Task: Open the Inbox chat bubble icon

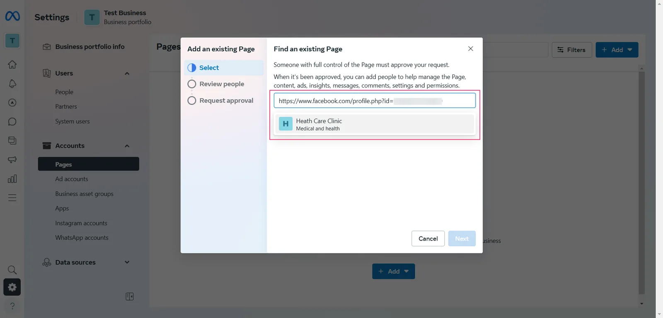Action: tap(12, 122)
